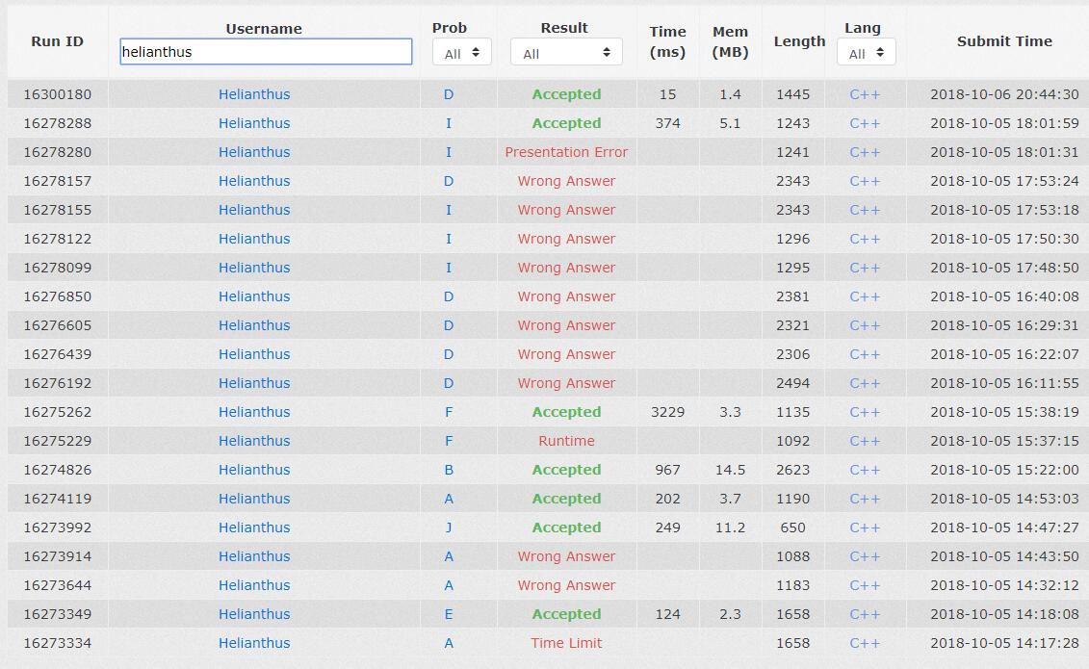Click the Run ID column header
Image resolution: width=1089 pixels, height=669 pixels.
pyautogui.click(x=58, y=41)
